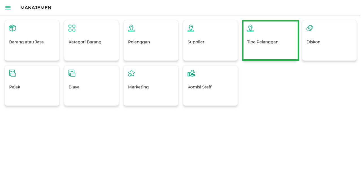
Task: Click the box icon for Barang atau Jasa
Action: pyautogui.click(x=12, y=28)
